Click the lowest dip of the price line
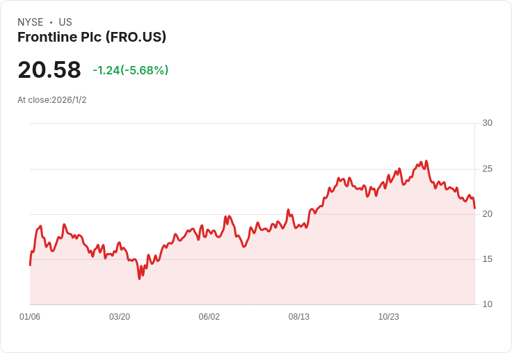The height and width of the screenshot is (353, 512). (139, 279)
